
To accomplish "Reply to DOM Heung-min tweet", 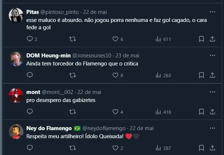I will 30,75.
